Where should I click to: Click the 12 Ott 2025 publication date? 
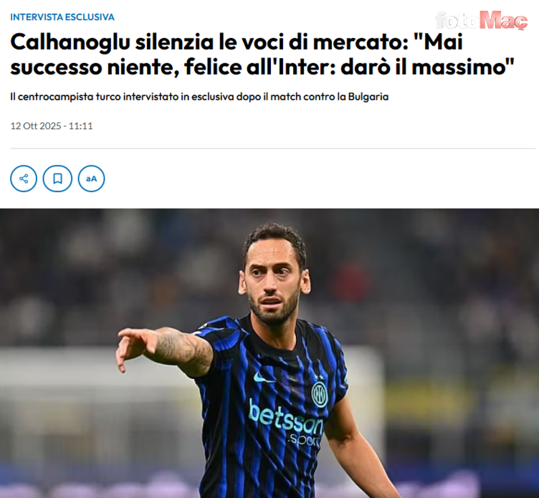(x=35, y=126)
